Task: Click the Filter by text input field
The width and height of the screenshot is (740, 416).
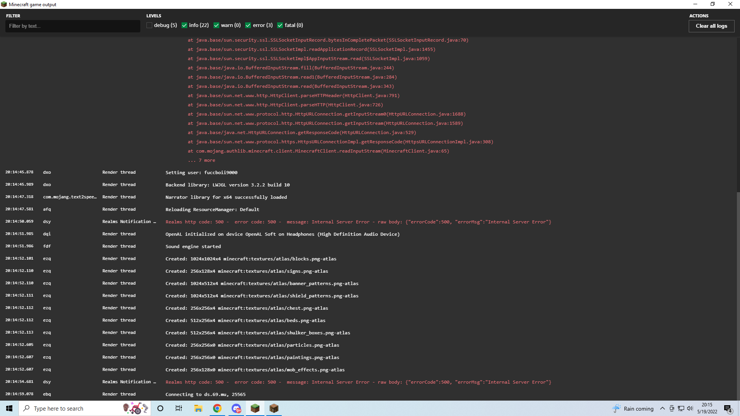Action: tap(72, 26)
